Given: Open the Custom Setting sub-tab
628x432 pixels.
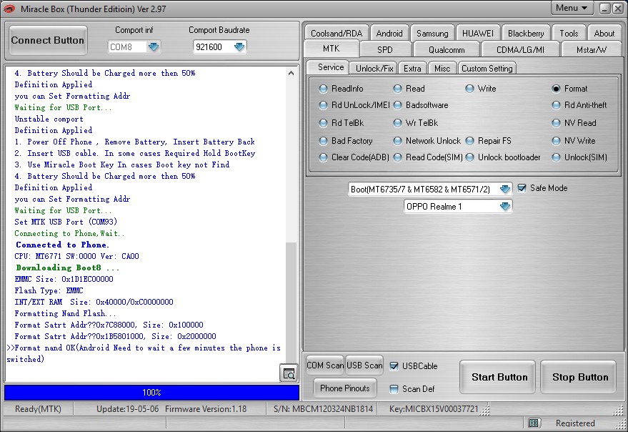Looking at the screenshot, I should pos(487,68).
